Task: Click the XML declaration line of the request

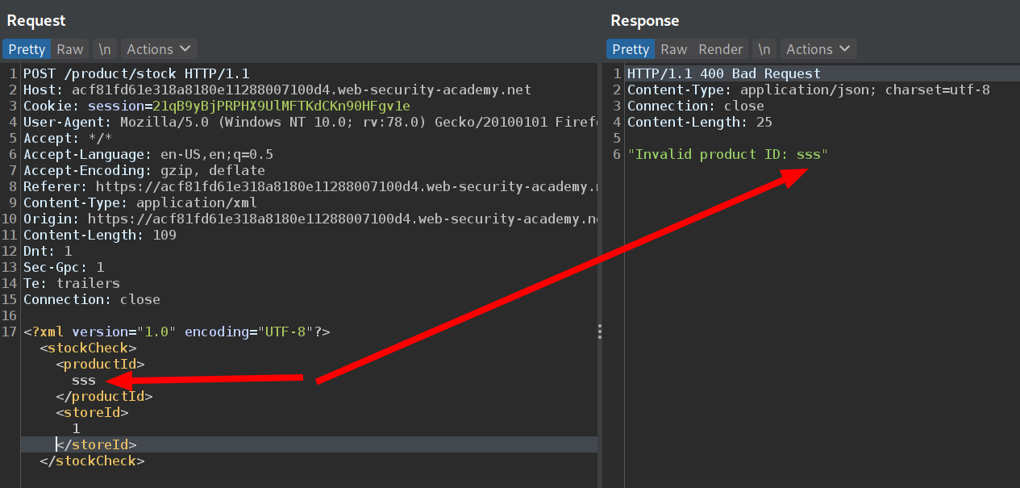Action: (x=177, y=332)
